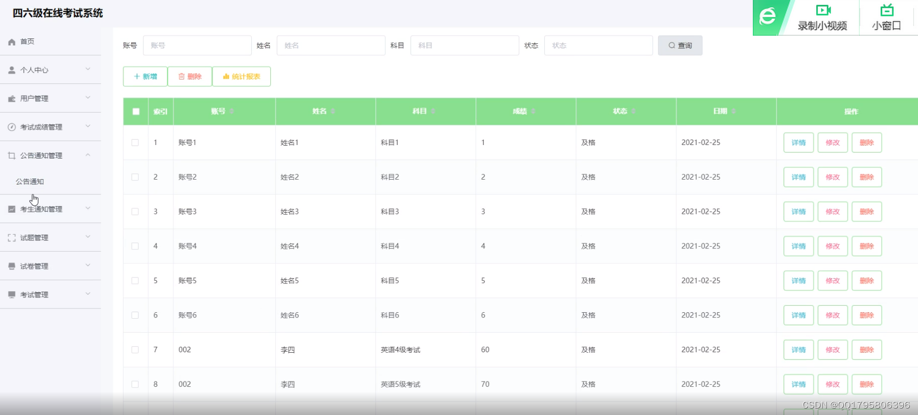Click the person icon for 个人中心

12,70
